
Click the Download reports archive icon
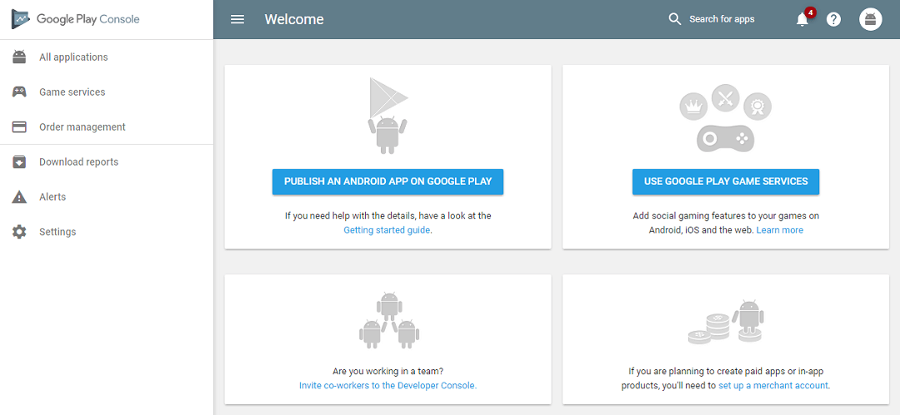[19, 162]
